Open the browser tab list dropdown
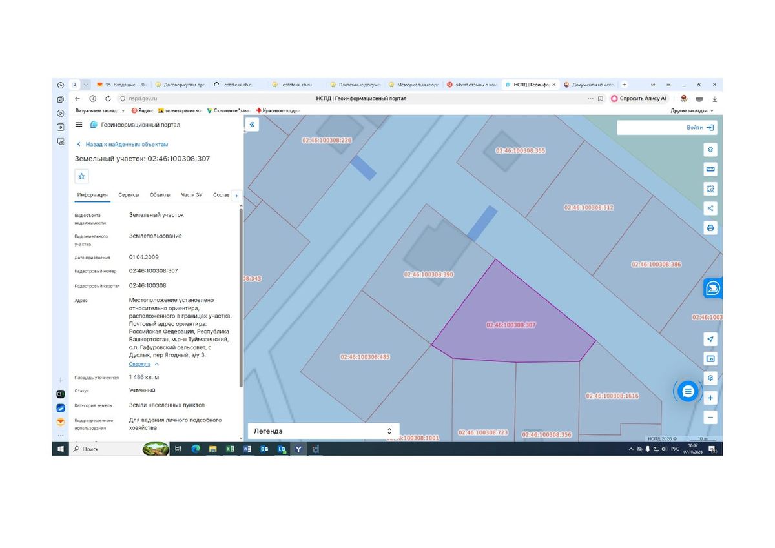Screen dimensions: 775x548 pos(86,85)
